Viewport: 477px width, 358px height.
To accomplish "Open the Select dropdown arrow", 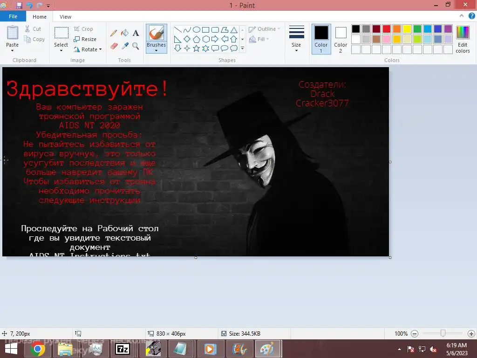I will coord(61,50).
